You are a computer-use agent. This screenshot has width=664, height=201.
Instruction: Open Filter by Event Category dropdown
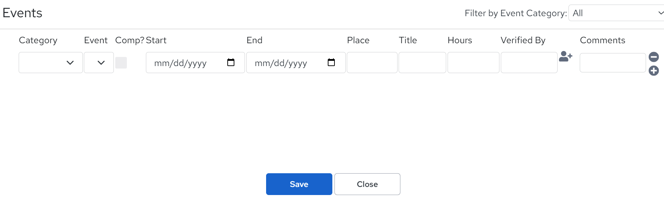(616, 13)
